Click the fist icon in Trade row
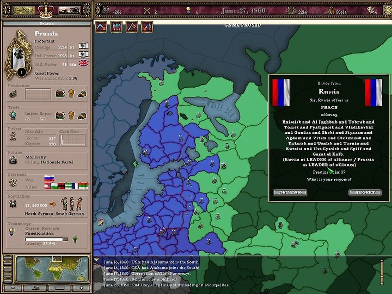Screen dimensions: 392x294 [x=71, y=115]
